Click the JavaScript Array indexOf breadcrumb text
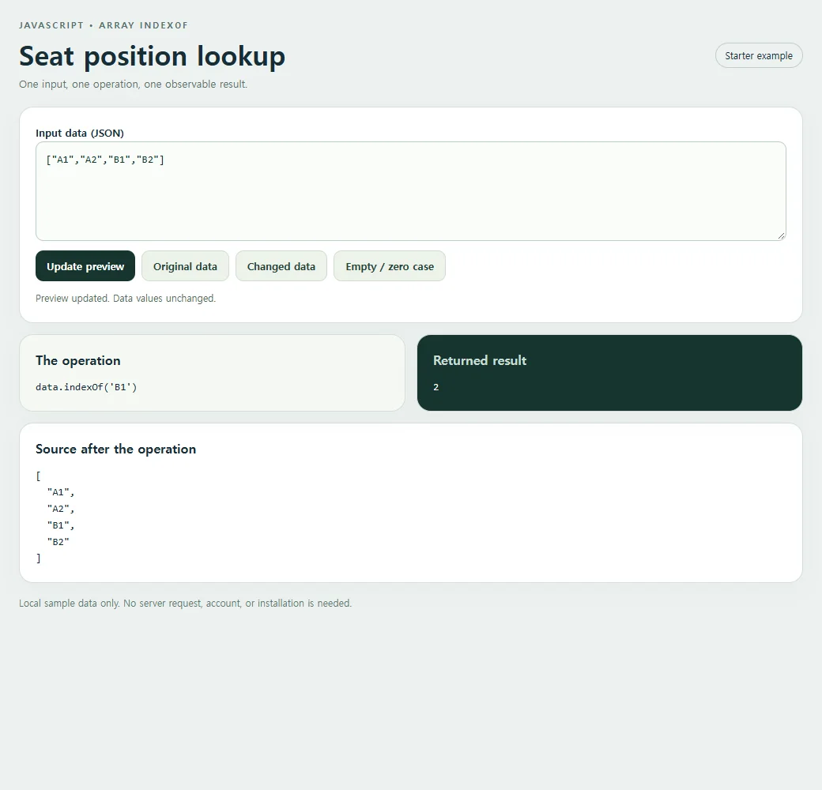The height and width of the screenshot is (790, 822). 104,25
